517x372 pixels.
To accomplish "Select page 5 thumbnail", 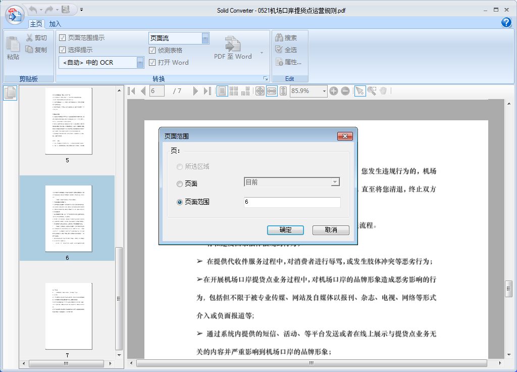I will 69,121.
